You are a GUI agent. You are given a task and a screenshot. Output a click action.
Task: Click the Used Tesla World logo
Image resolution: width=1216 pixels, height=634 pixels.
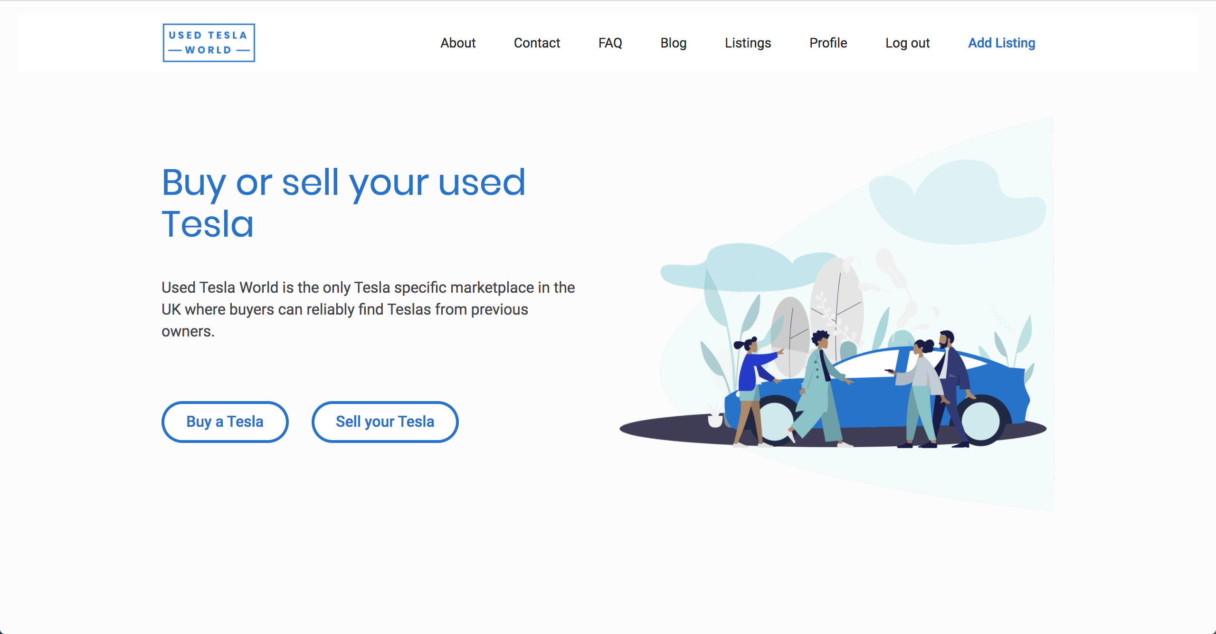(x=209, y=42)
